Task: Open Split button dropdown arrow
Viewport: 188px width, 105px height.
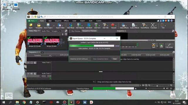Action: [157, 46]
